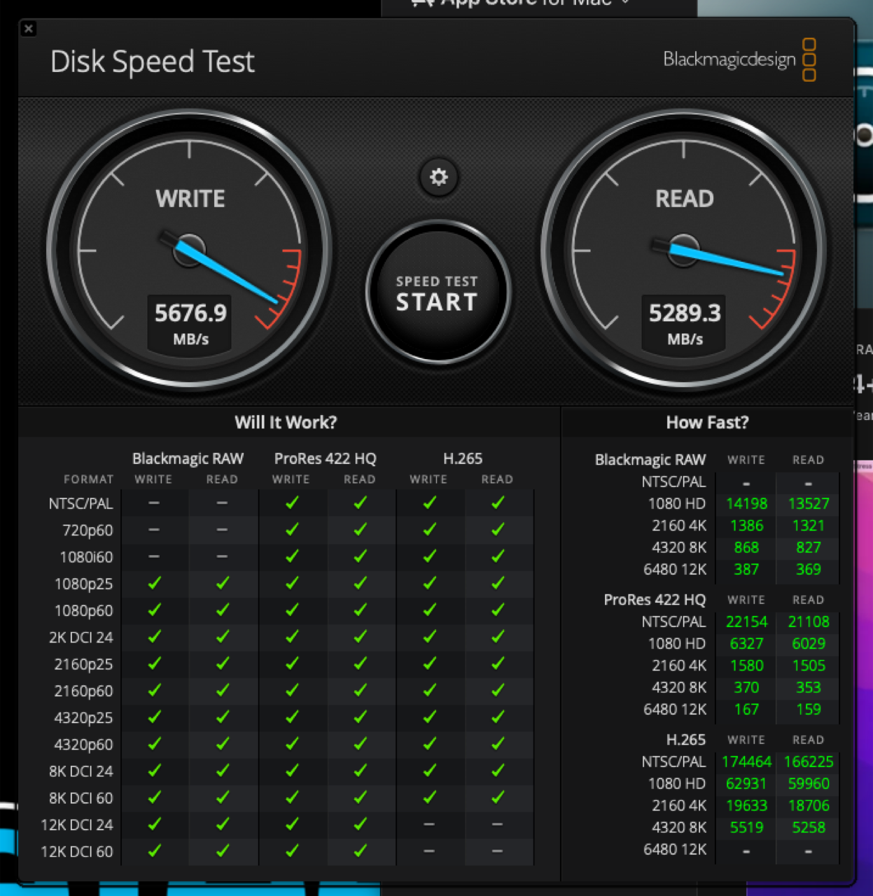Select H.265 4320 8K write value 5519
Screen dimensions: 873x896
point(746,827)
